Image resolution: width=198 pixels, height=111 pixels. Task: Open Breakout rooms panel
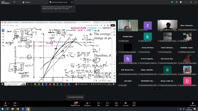point(75,104)
